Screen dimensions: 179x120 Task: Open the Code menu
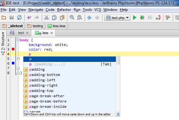pos(50,10)
